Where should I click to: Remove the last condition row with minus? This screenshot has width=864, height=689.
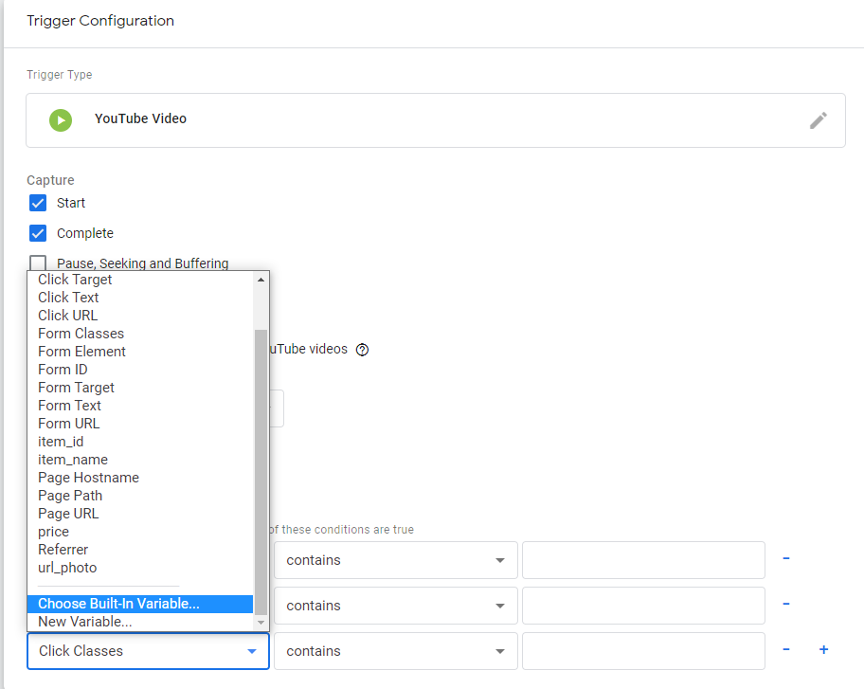[x=786, y=649]
